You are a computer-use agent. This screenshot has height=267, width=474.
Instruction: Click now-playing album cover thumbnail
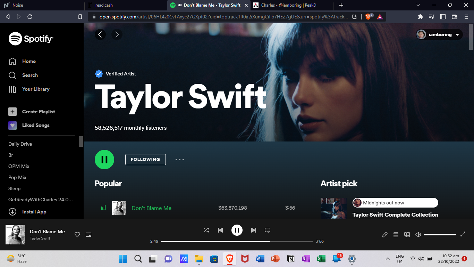[x=15, y=235]
